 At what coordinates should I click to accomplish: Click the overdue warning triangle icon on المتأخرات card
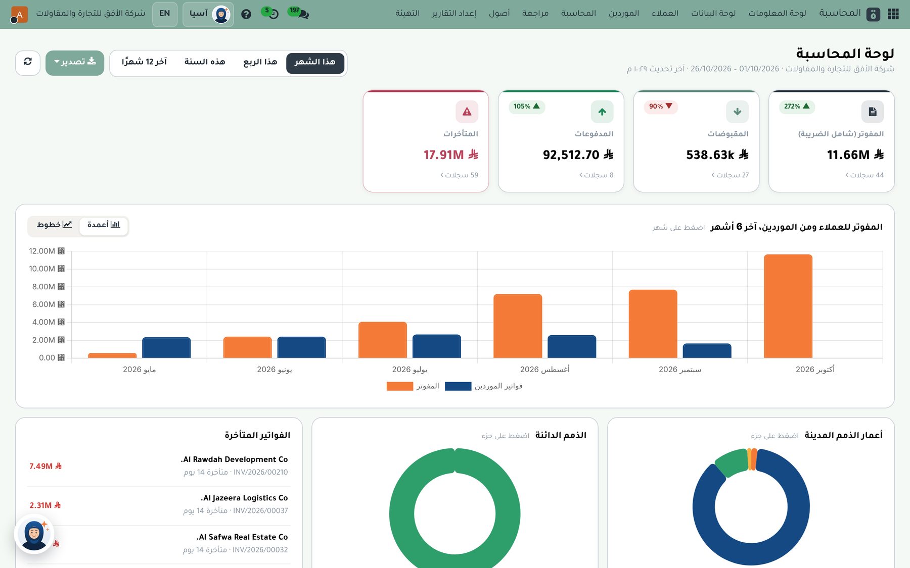click(x=467, y=112)
